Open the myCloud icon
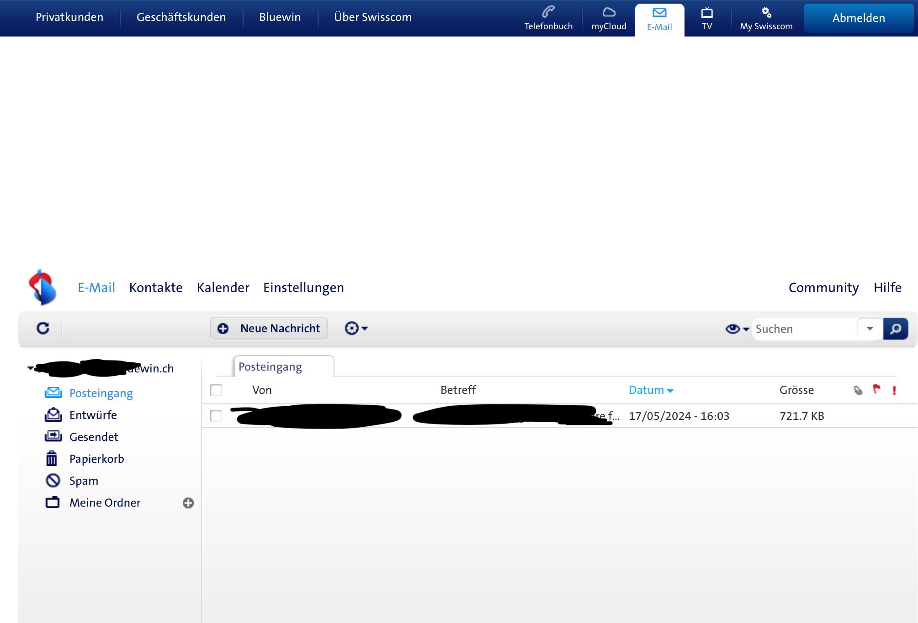 point(609,12)
